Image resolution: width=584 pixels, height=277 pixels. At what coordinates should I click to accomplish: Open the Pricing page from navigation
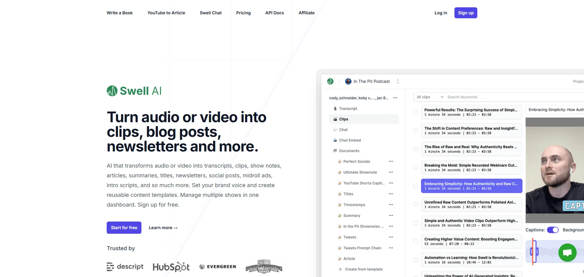[x=243, y=13]
